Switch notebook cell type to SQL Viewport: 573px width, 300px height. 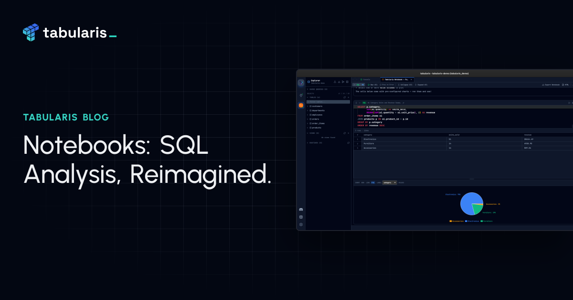coord(358,85)
